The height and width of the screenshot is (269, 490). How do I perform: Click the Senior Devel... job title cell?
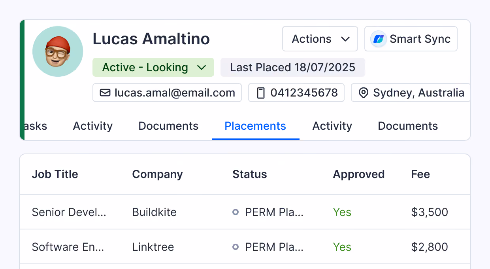pyautogui.click(x=69, y=212)
